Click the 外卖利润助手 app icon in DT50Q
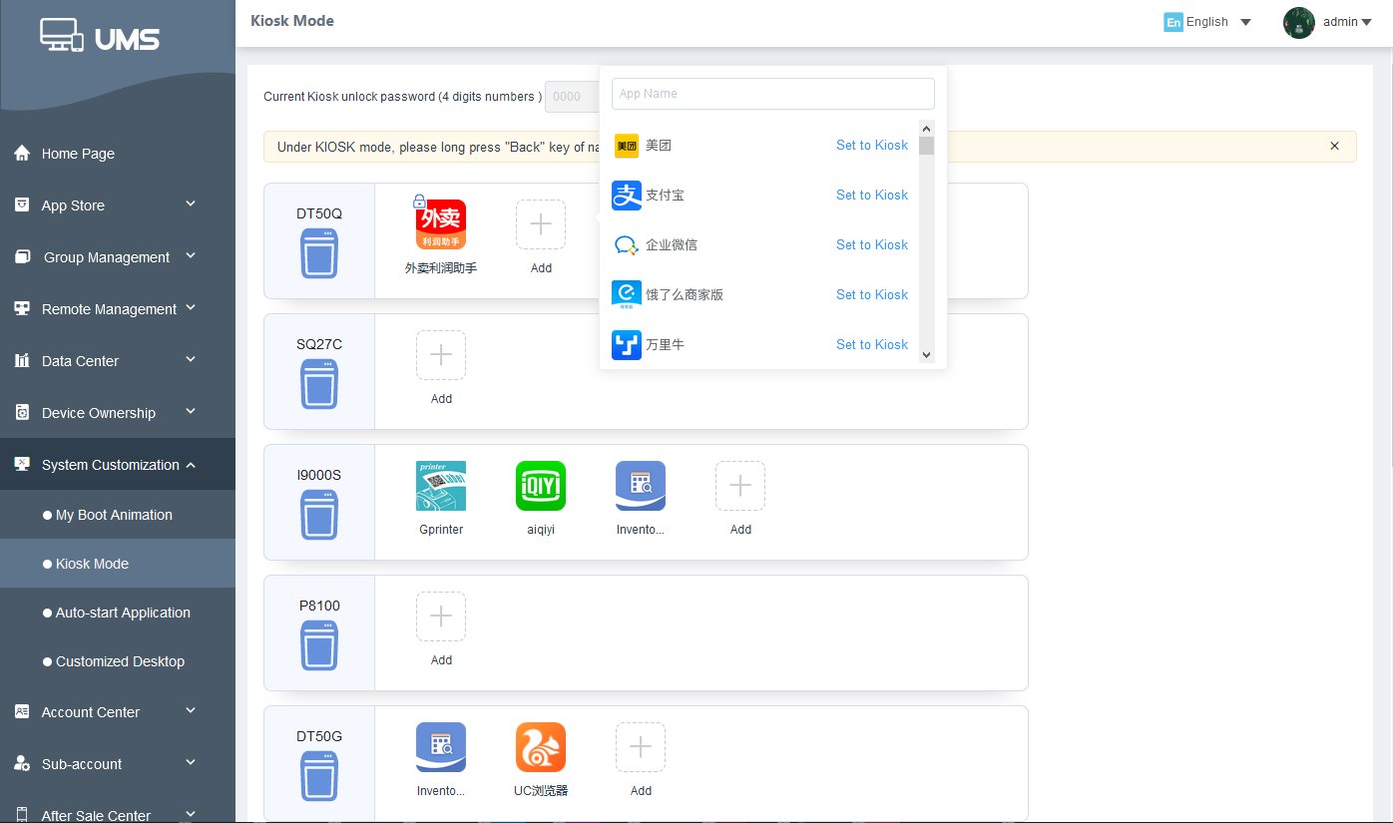This screenshot has height=823, width=1393. click(441, 224)
